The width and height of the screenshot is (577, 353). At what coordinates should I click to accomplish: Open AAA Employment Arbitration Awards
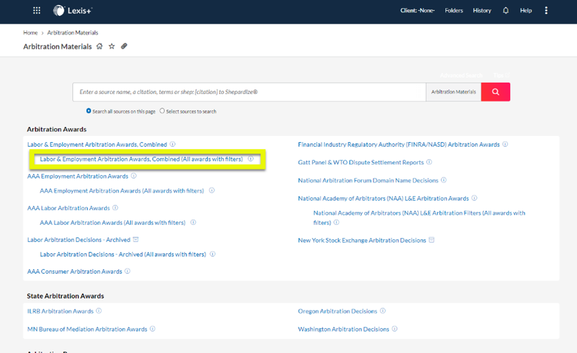[x=78, y=176]
